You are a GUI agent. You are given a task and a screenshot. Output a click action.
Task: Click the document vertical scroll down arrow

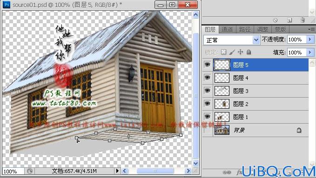click(195, 163)
